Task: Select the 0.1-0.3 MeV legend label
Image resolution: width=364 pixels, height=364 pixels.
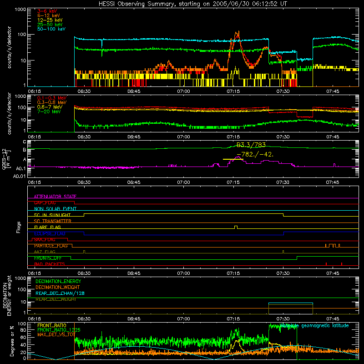Action: coord(52,98)
